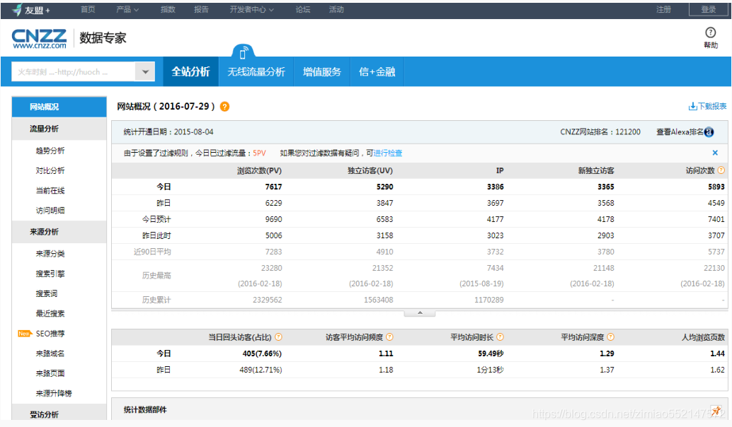Open 最近搜索 in sidebar
Viewport: 732px width, 427px height.
(50, 314)
